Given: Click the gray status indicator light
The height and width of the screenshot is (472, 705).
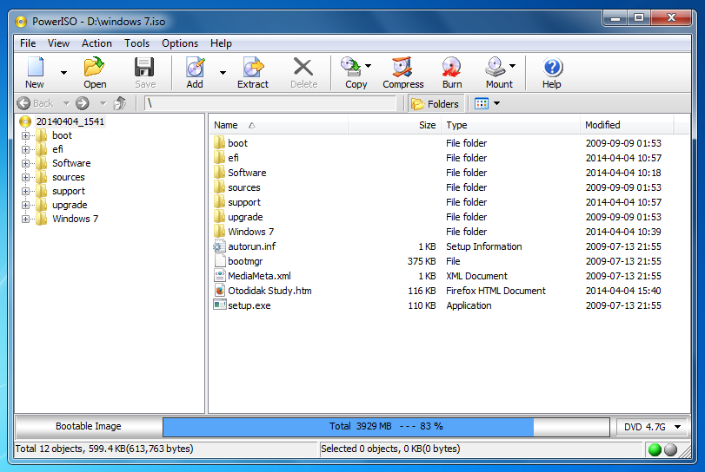Looking at the screenshot, I should pos(670,449).
